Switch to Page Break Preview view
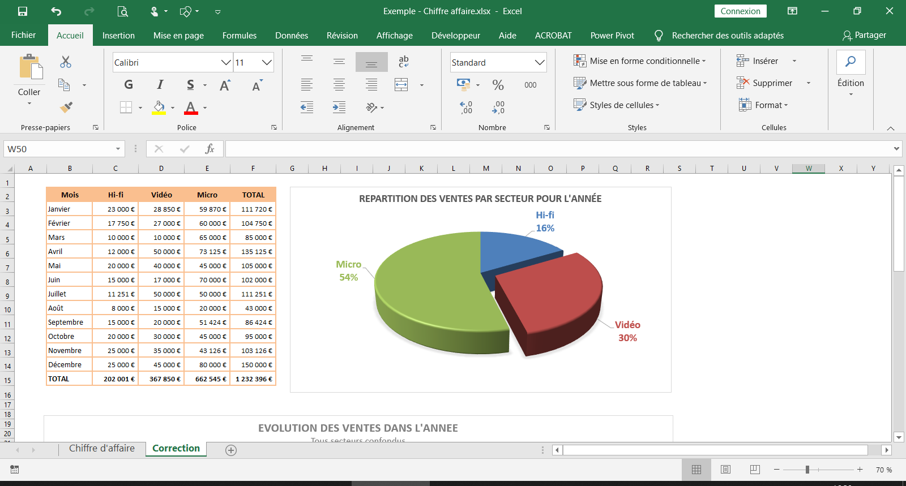This screenshot has width=906, height=486. [754, 470]
